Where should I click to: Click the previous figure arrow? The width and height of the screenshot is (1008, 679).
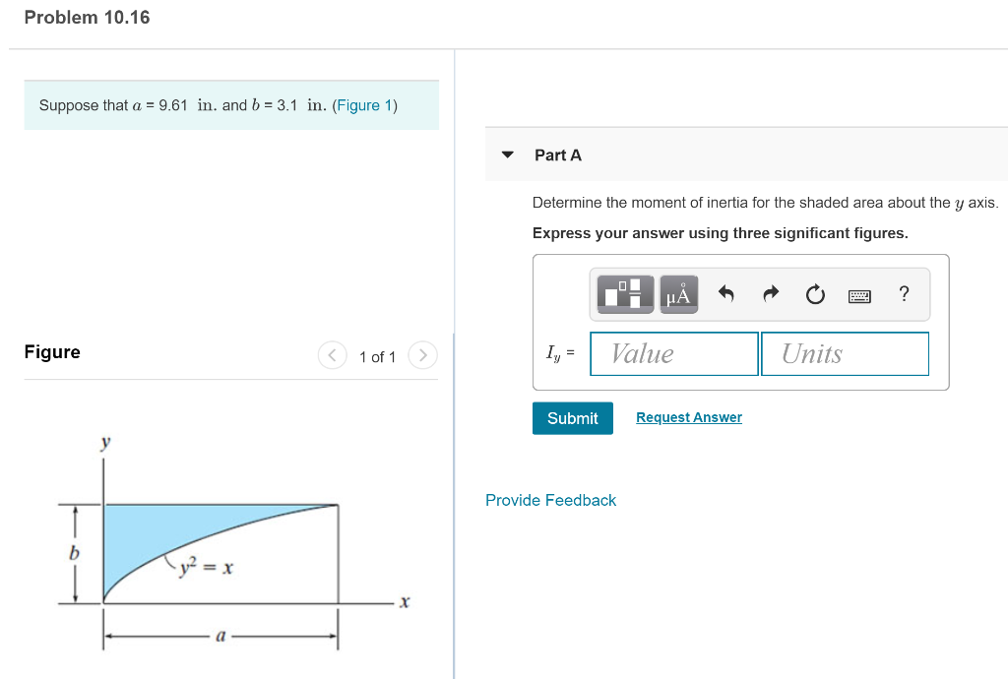coord(332,355)
